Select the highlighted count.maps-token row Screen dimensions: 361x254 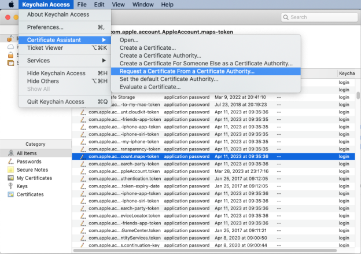[213, 156]
